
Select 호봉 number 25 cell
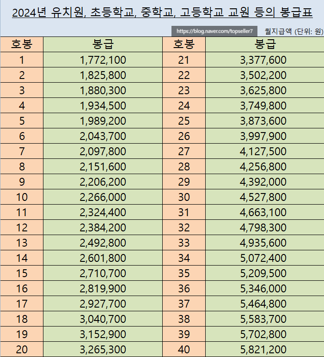click(184, 121)
